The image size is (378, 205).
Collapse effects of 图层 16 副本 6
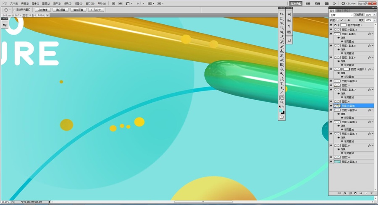[x=373, y=110]
